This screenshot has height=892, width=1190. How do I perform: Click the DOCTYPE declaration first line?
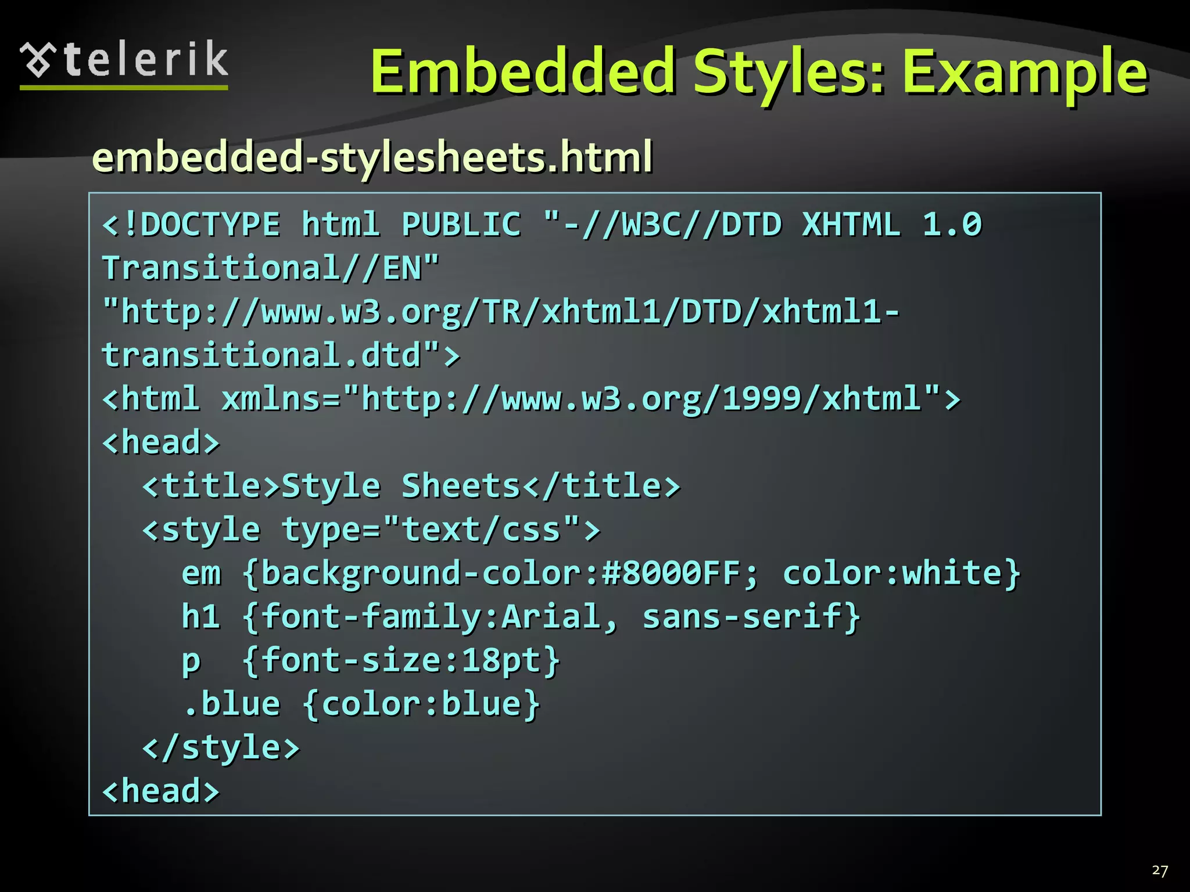click(x=542, y=225)
